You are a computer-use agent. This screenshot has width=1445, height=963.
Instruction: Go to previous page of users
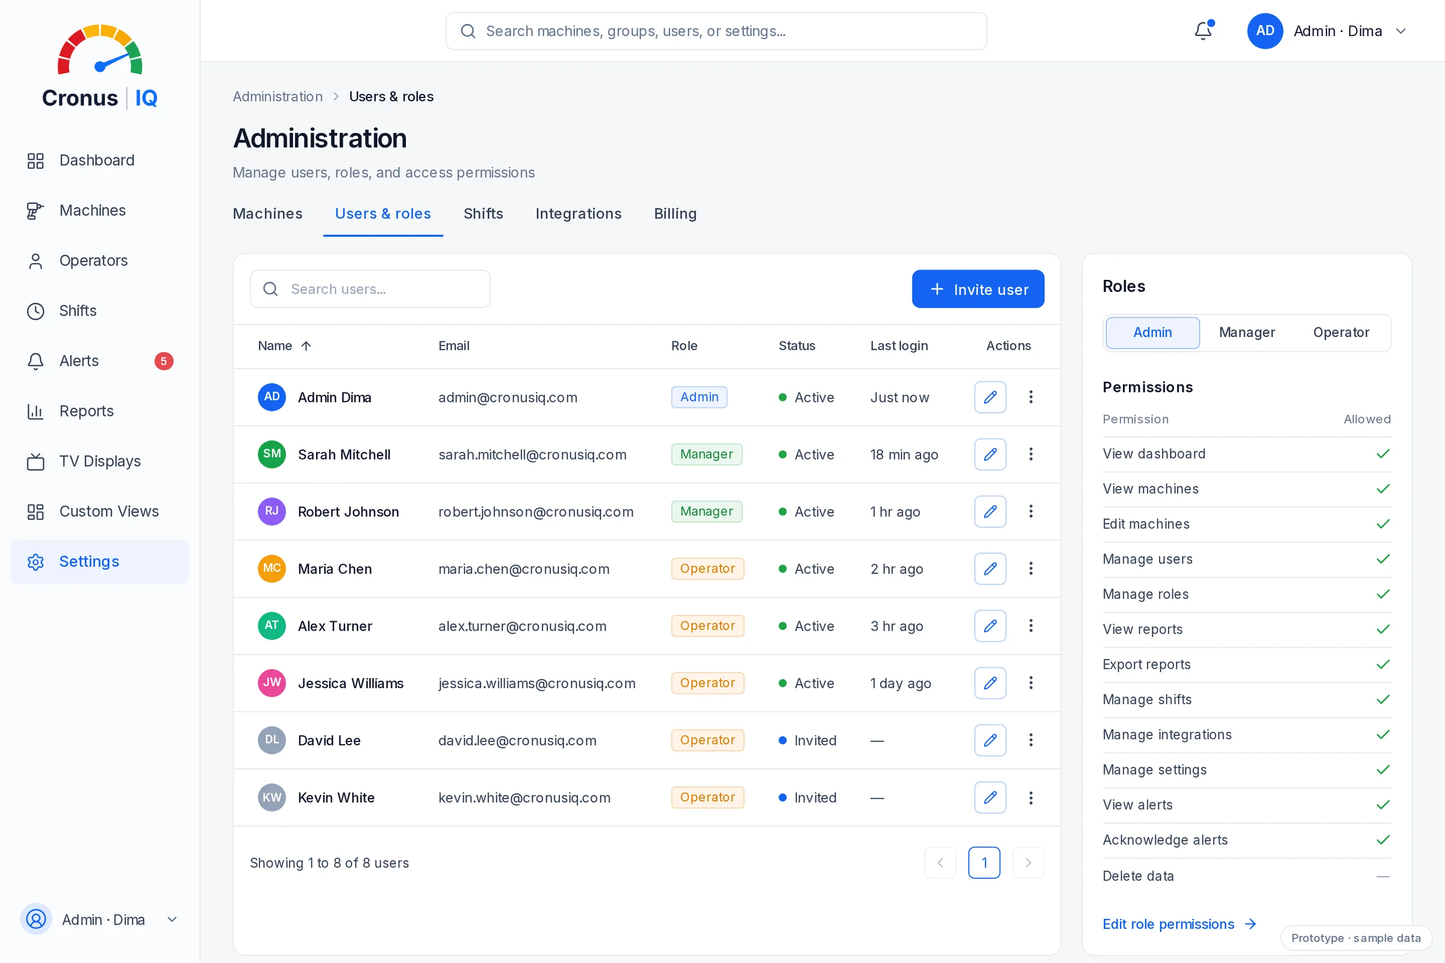(940, 863)
